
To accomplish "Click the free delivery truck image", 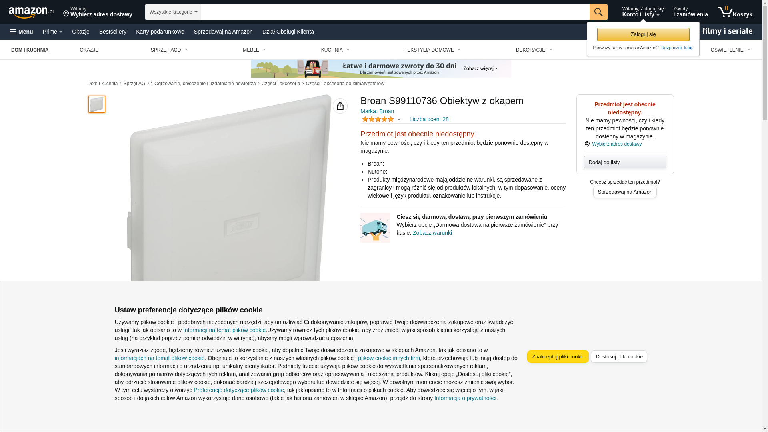I will 375,228.
